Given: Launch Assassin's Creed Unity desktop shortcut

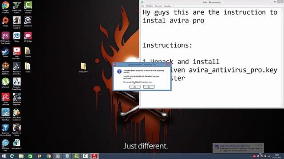Looking at the screenshot, I should click(x=17, y=84).
